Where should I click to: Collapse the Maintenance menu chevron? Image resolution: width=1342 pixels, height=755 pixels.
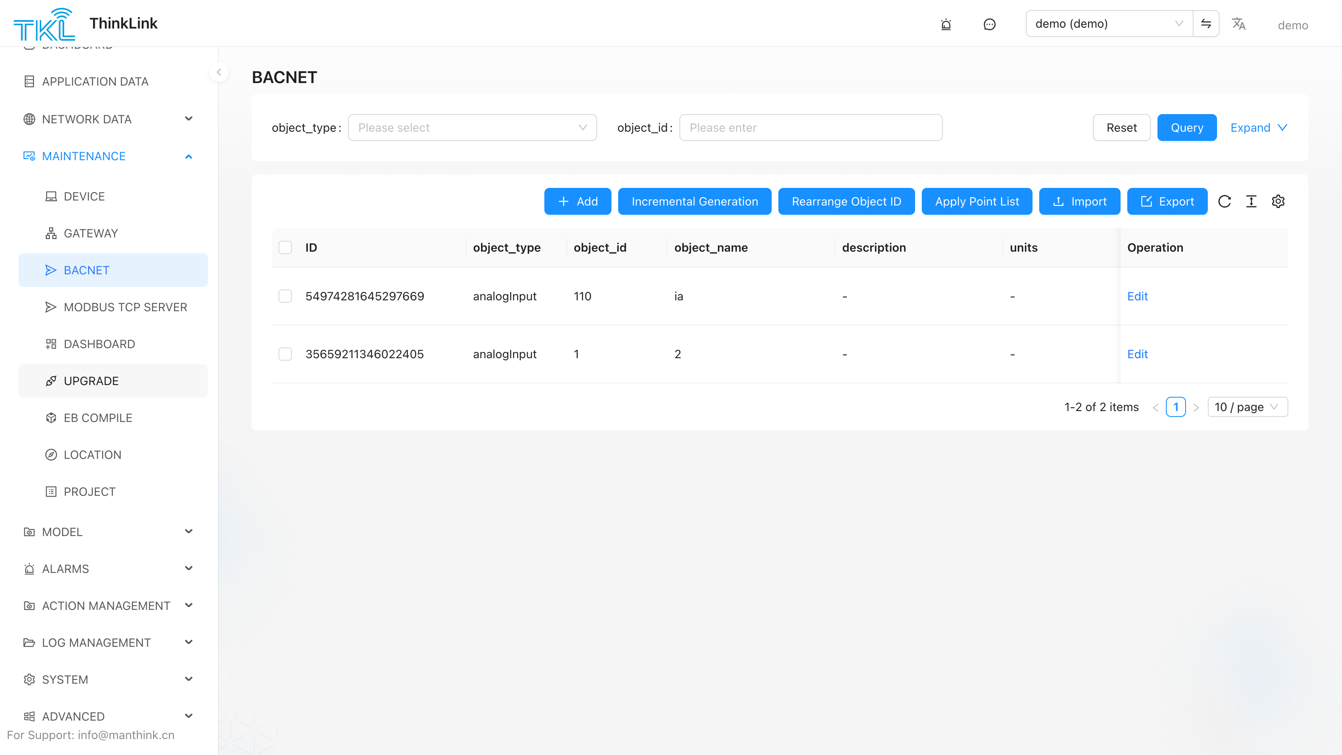pyautogui.click(x=189, y=156)
